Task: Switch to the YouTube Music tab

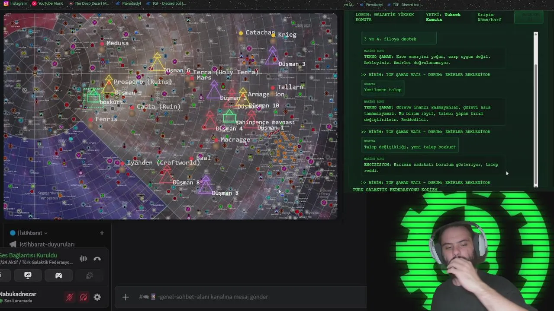Action: (48, 3)
